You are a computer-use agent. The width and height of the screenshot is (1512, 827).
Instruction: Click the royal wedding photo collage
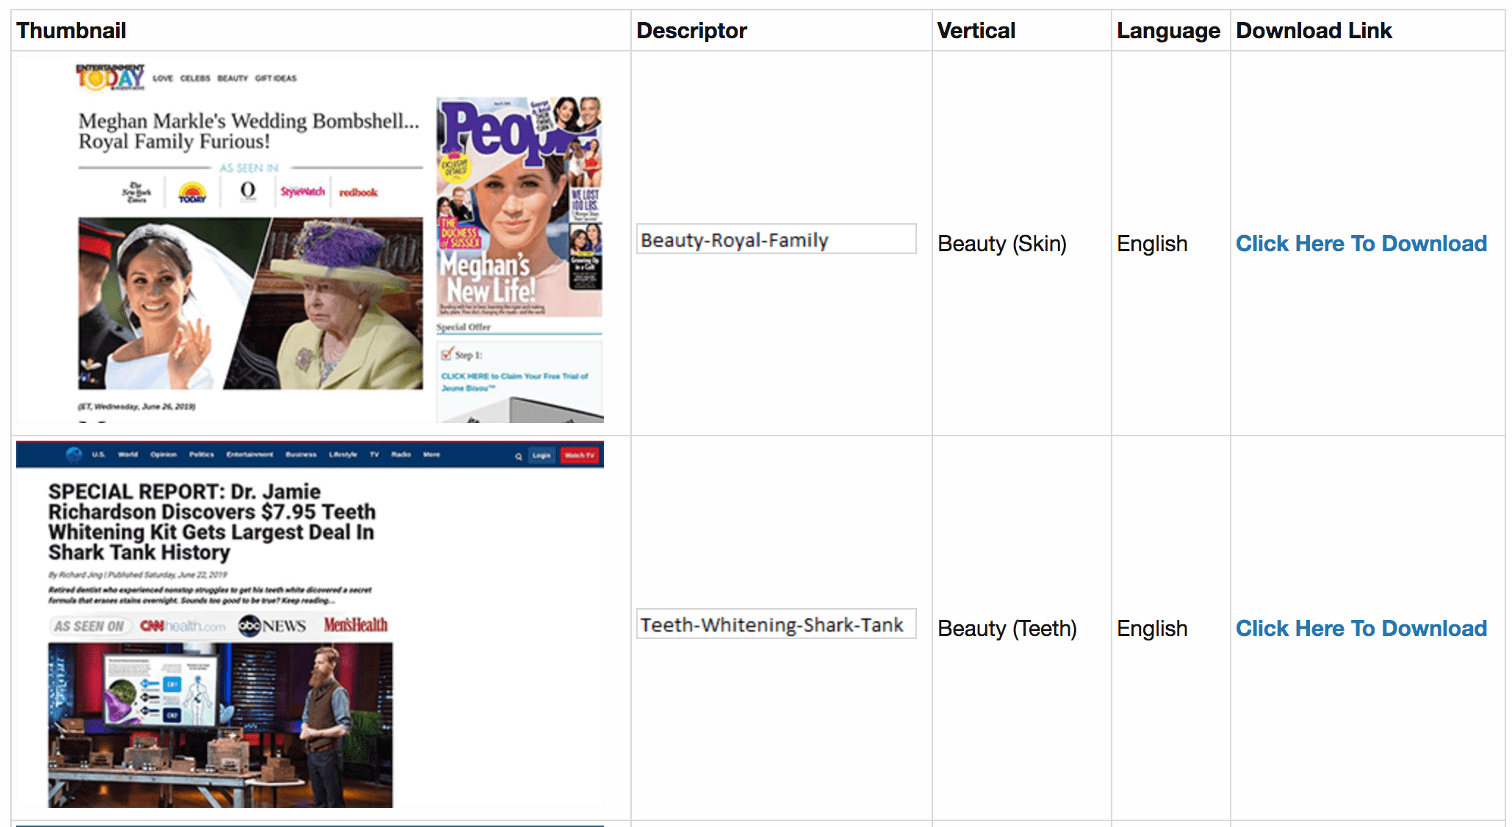pyautogui.click(x=251, y=303)
